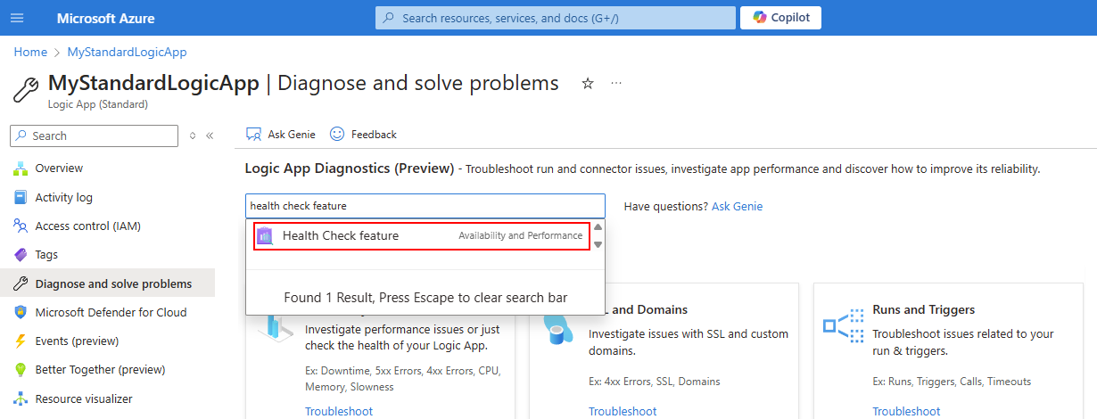1097x419 pixels.
Task: Open Activity log in the sidebar
Action: click(63, 197)
